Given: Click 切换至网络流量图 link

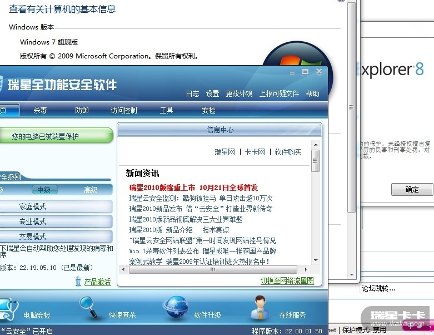Looking at the screenshot, I should tap(287, 280).
